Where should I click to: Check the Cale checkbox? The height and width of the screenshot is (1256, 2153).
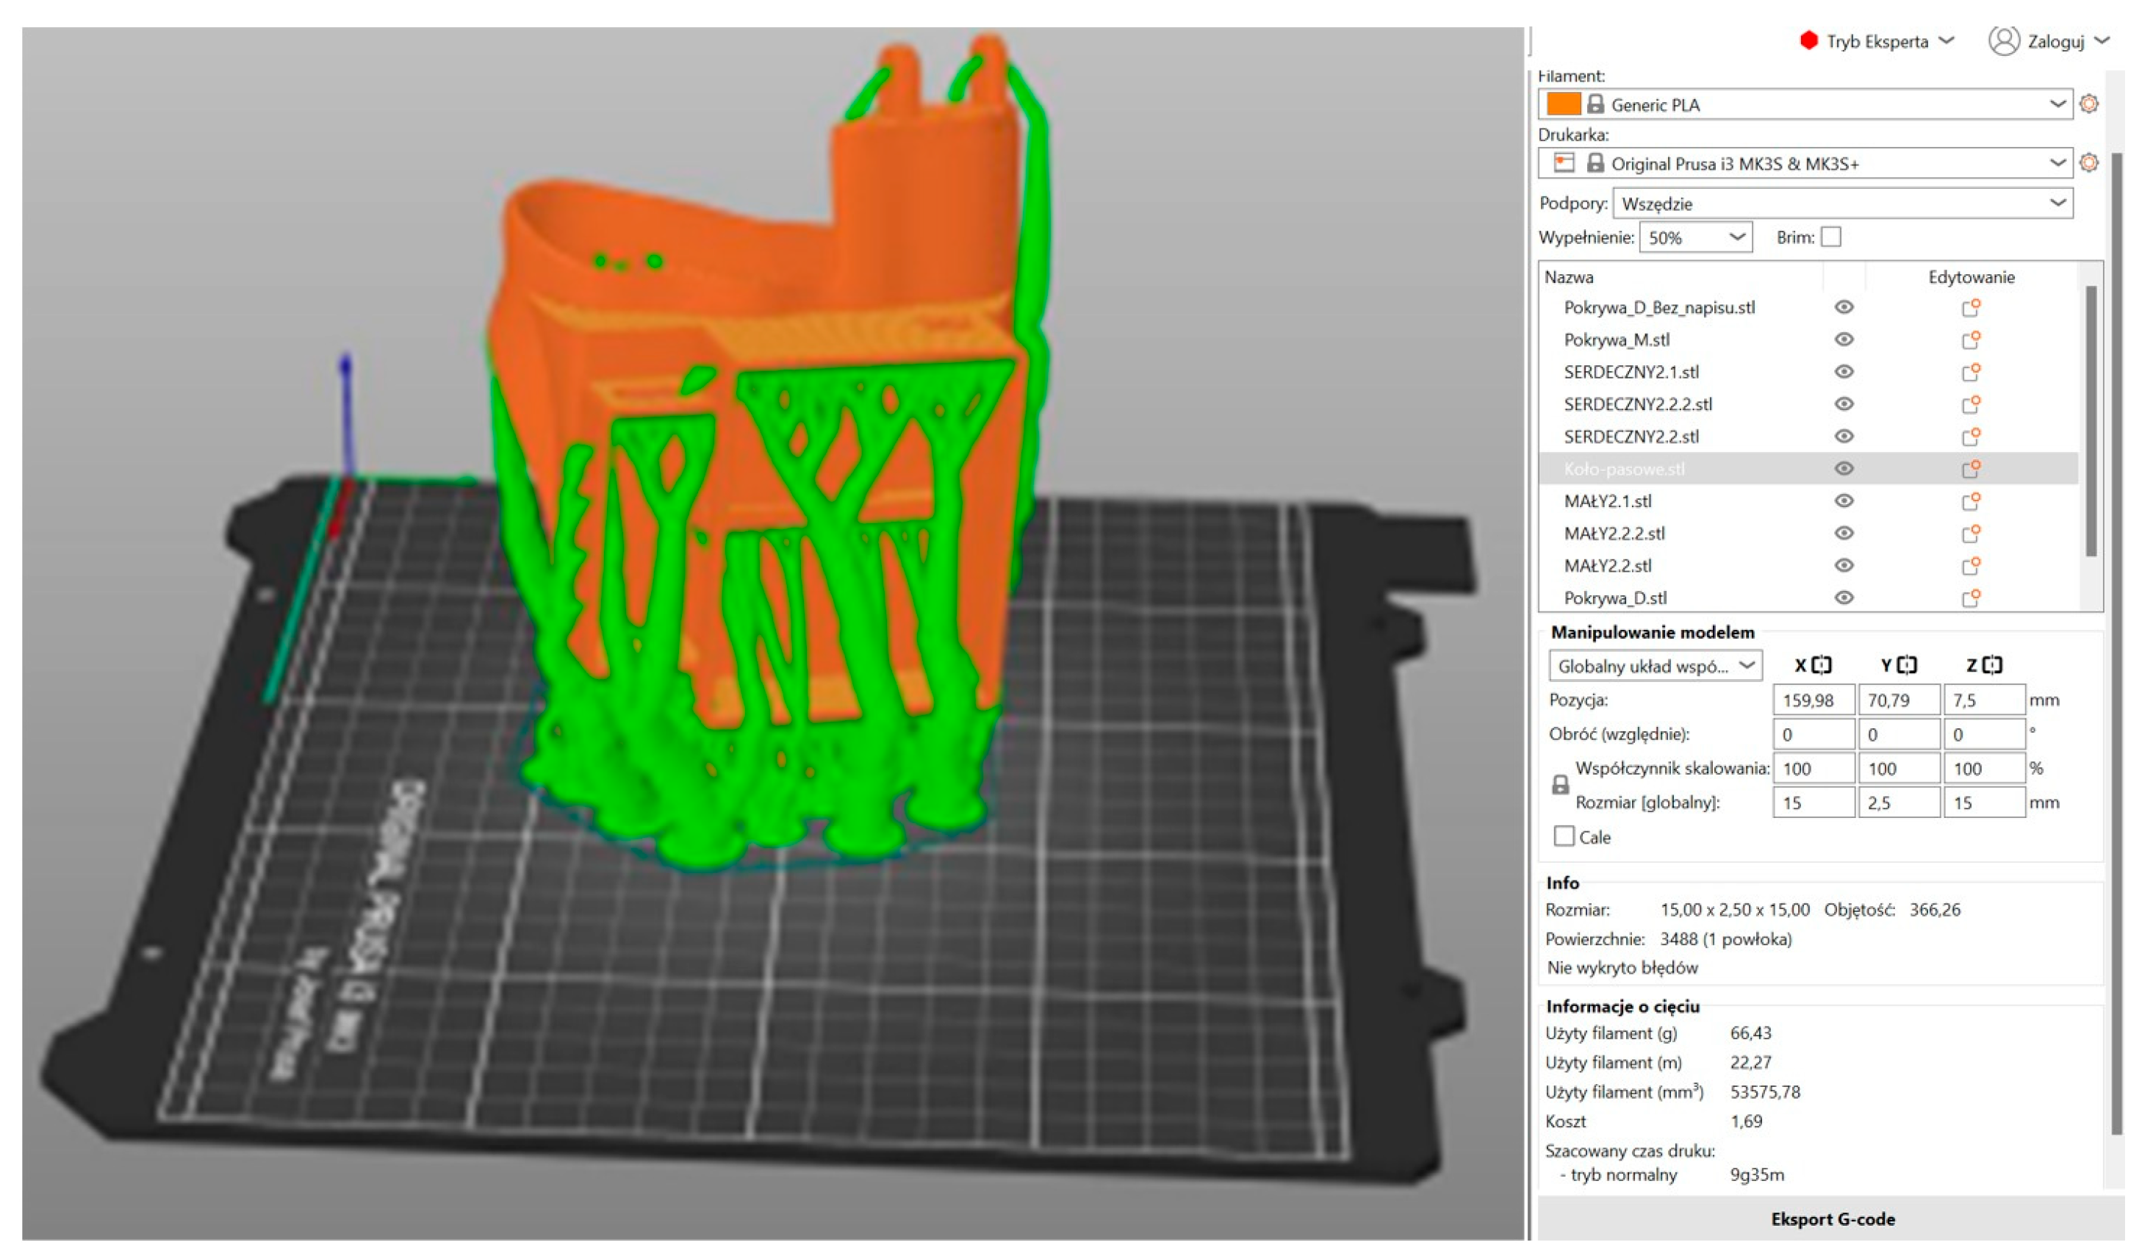click(x=1564, y=836)
